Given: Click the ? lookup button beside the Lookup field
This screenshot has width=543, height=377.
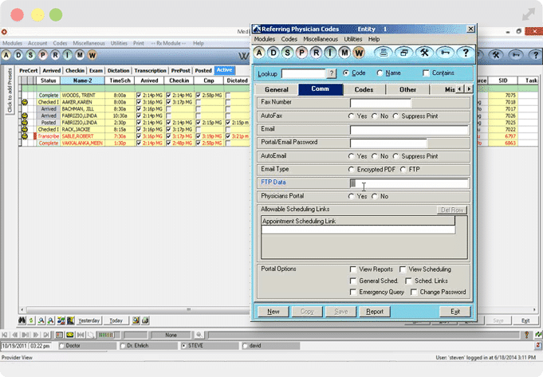Looking at the screenshot, I should tap(332, 73).
